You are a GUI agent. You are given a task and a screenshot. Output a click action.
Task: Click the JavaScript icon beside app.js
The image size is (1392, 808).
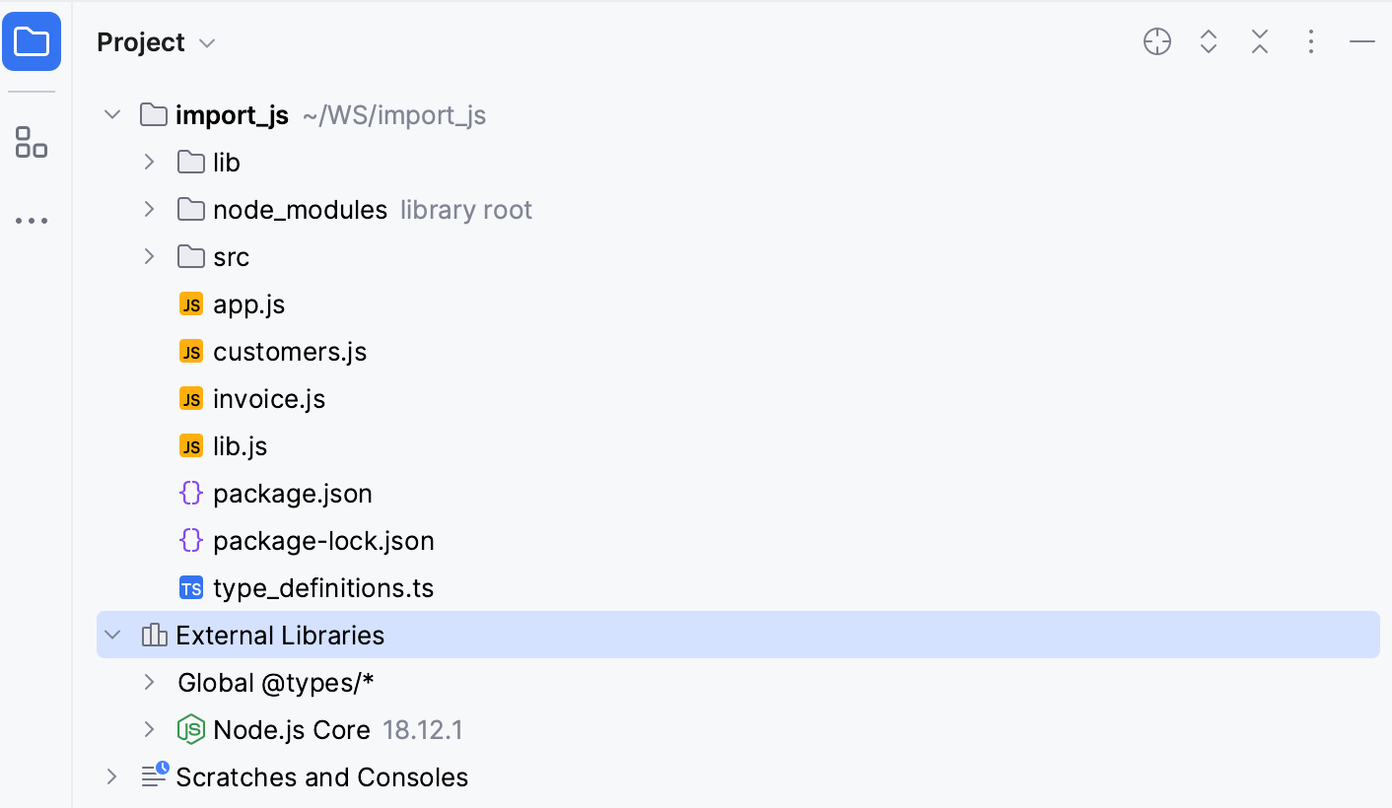[191, 303]
